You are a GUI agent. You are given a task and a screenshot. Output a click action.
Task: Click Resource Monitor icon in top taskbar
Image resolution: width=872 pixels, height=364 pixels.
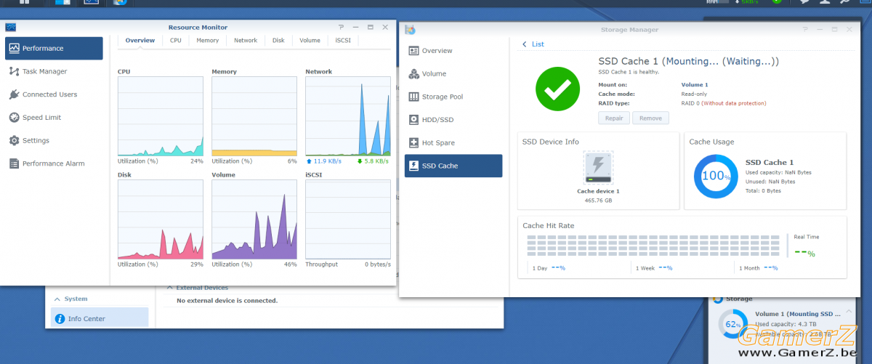click(92, 2)
